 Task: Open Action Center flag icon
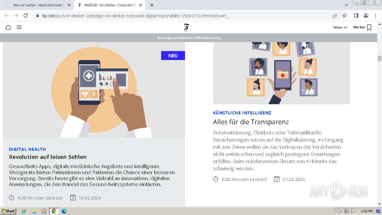pos(354,211)
